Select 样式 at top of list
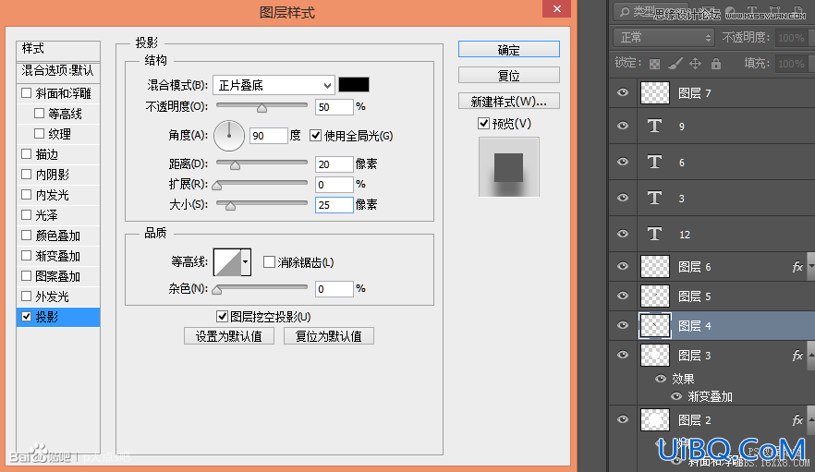This screenshot has height=472, width=815. pos(58,49)
